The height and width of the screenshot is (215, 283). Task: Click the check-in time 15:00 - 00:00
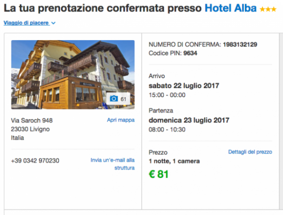[x=167, y=95]
